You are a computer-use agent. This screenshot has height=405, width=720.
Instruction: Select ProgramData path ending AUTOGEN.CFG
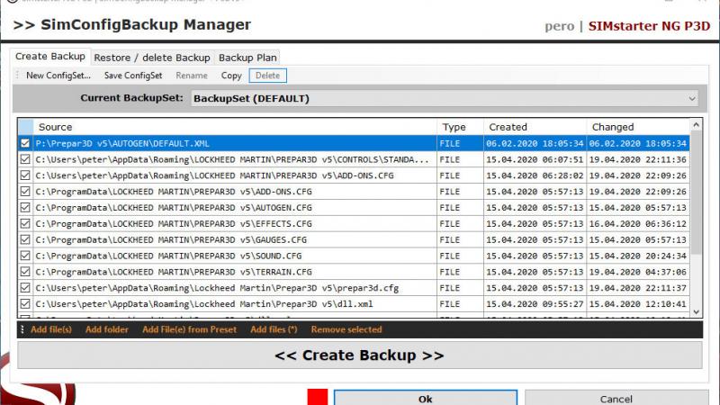[x=174, y=208]
